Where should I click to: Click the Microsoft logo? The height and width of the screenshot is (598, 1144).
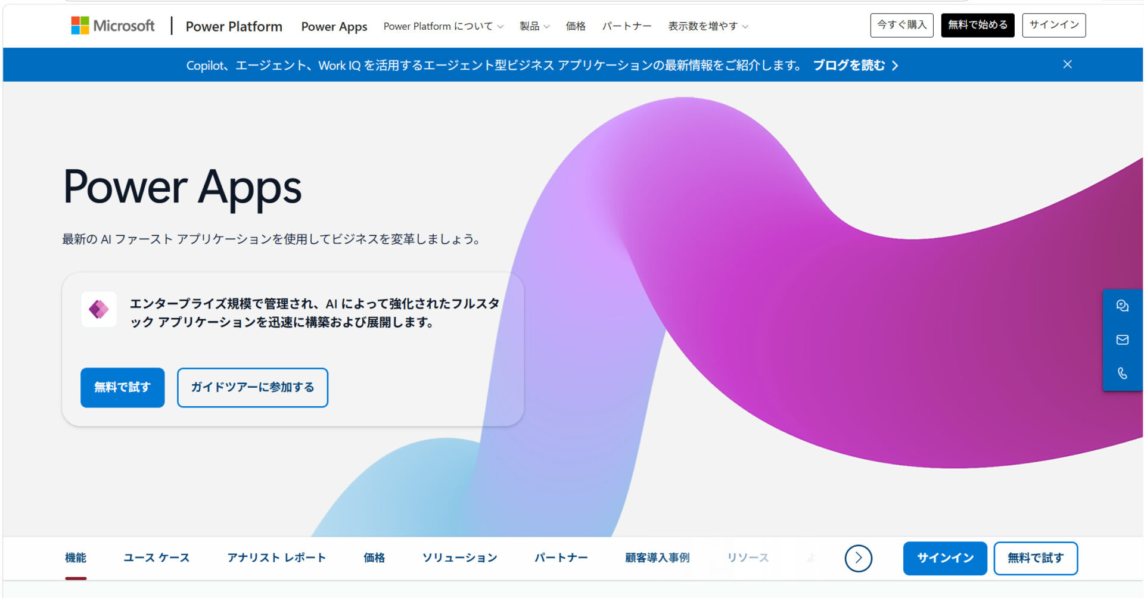[x=113, y=26]
